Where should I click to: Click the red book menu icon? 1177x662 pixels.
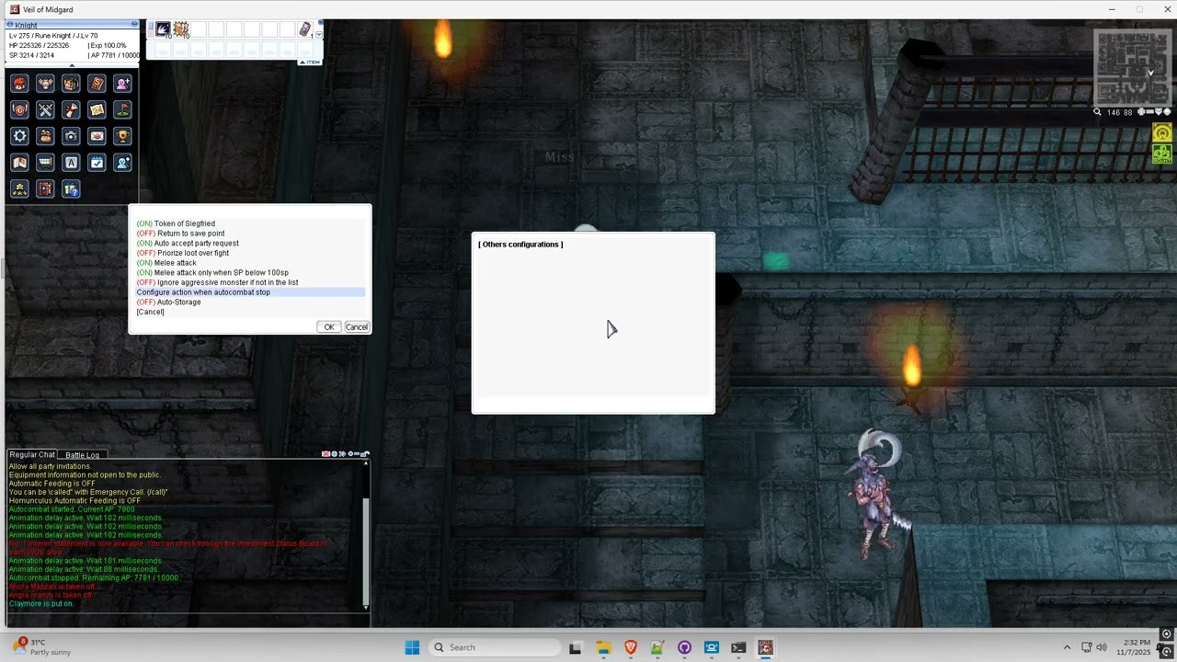(45, 189)
